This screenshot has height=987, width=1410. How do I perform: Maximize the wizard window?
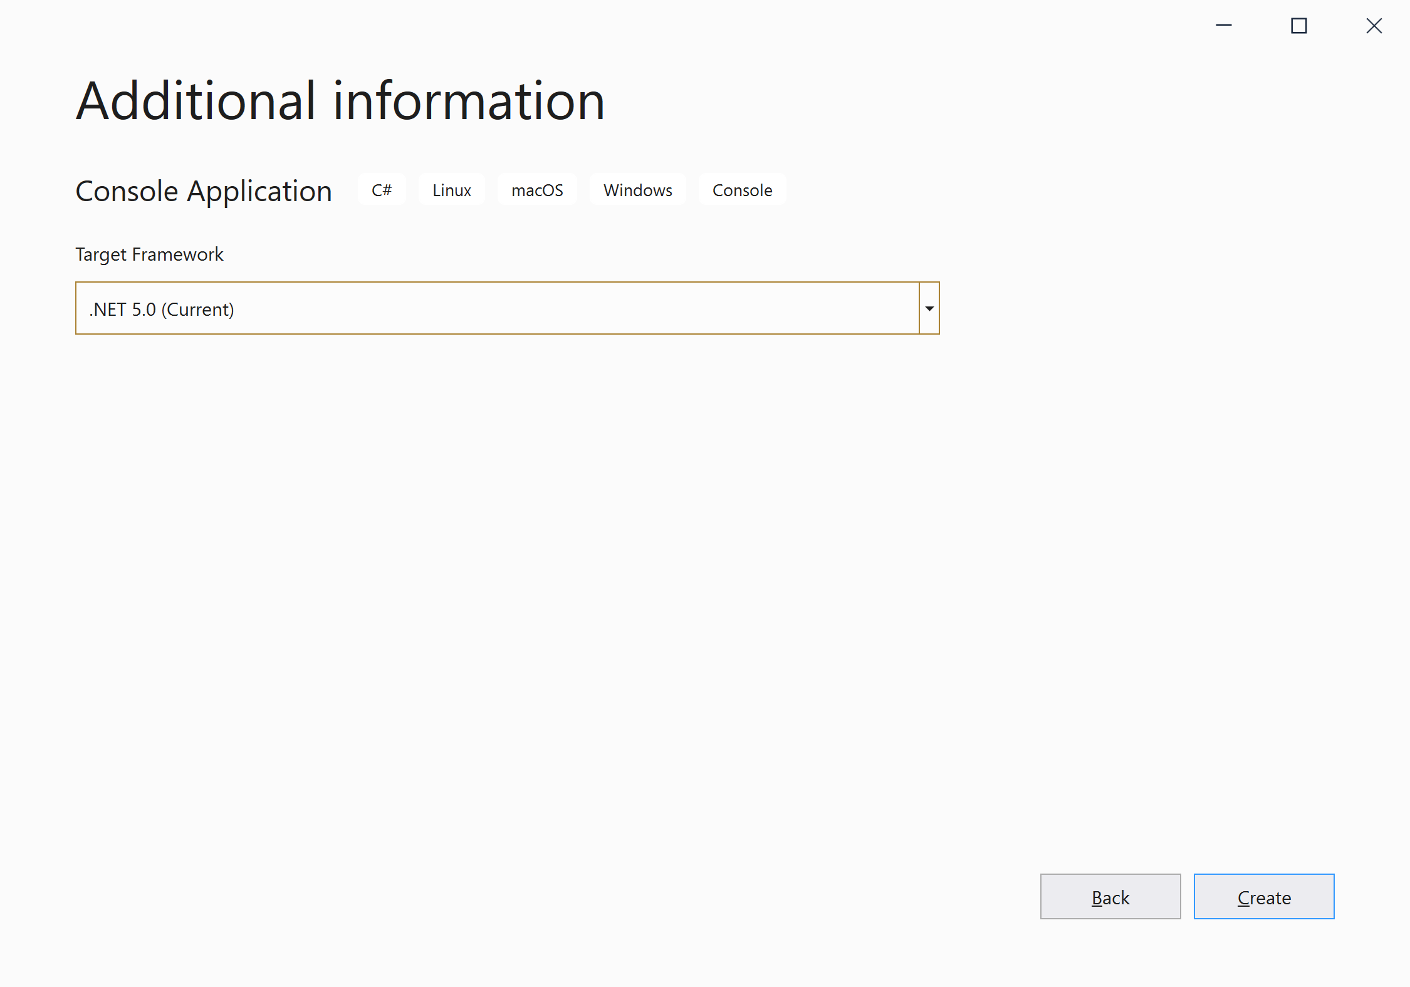coord(1298,26)
